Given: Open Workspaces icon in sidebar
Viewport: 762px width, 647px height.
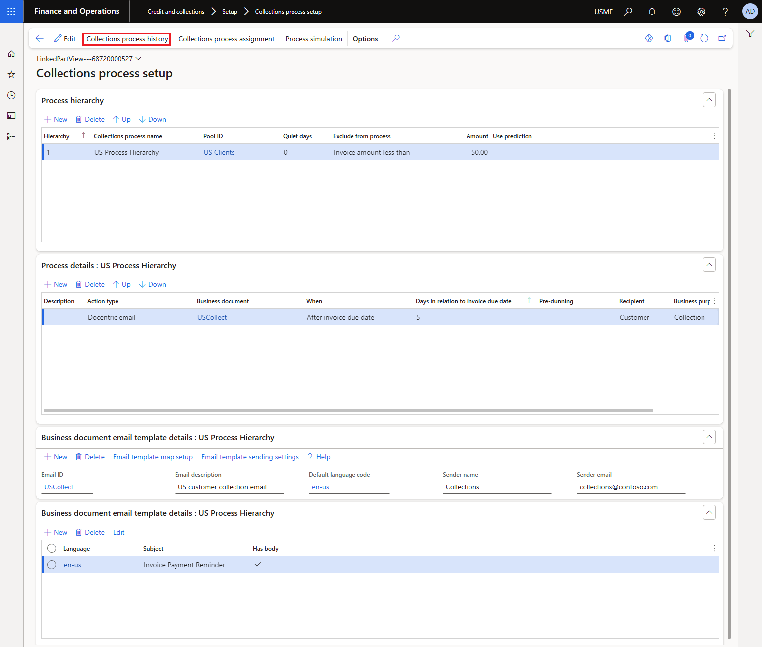Looking at the screenshot, I should coord(11,116).
